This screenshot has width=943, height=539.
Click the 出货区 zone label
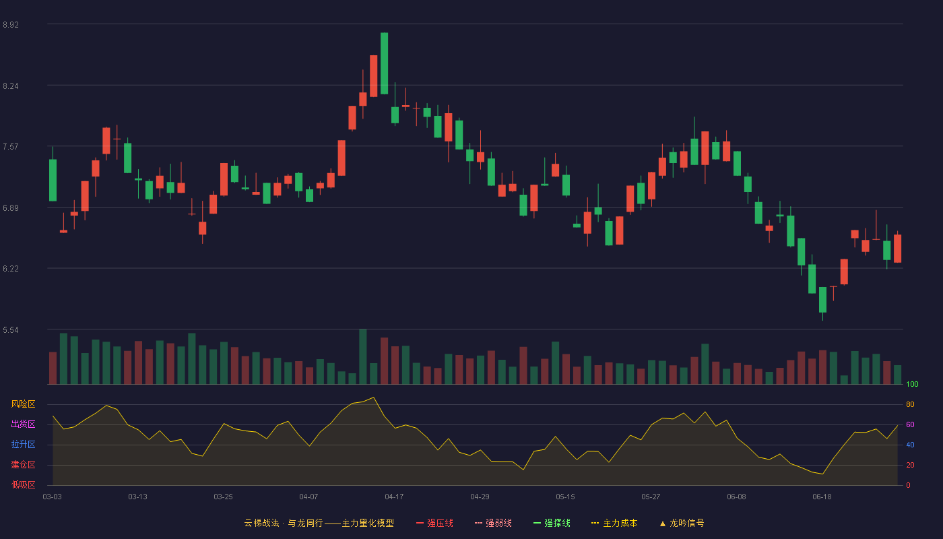pos(24,424)
